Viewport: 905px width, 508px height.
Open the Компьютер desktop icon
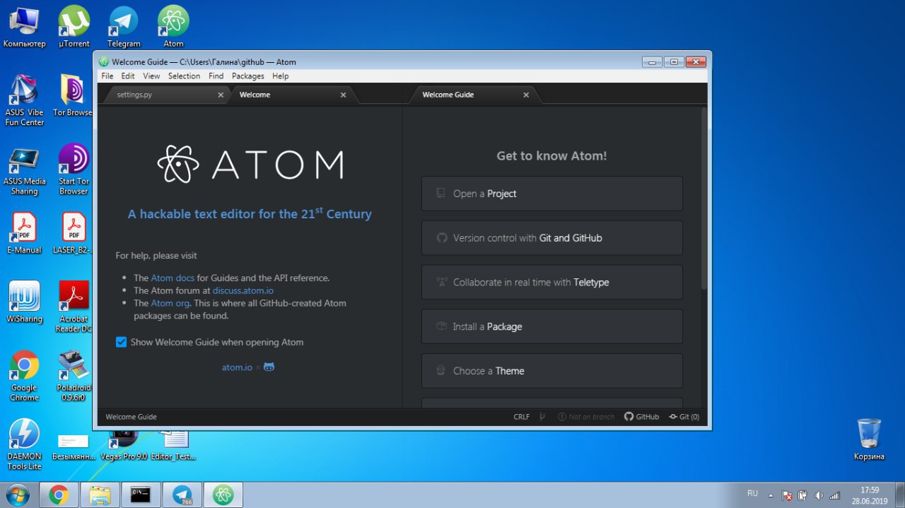[x=24, y=27]
